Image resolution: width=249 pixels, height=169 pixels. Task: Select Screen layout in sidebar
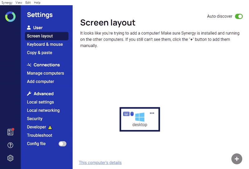point(47,36)
